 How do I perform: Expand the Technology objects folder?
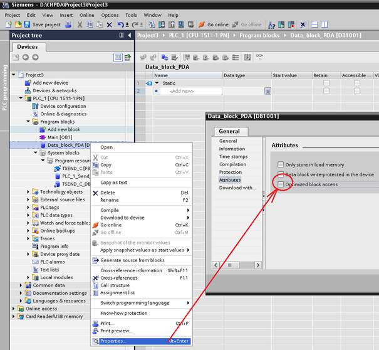click(x=28, y=192)
